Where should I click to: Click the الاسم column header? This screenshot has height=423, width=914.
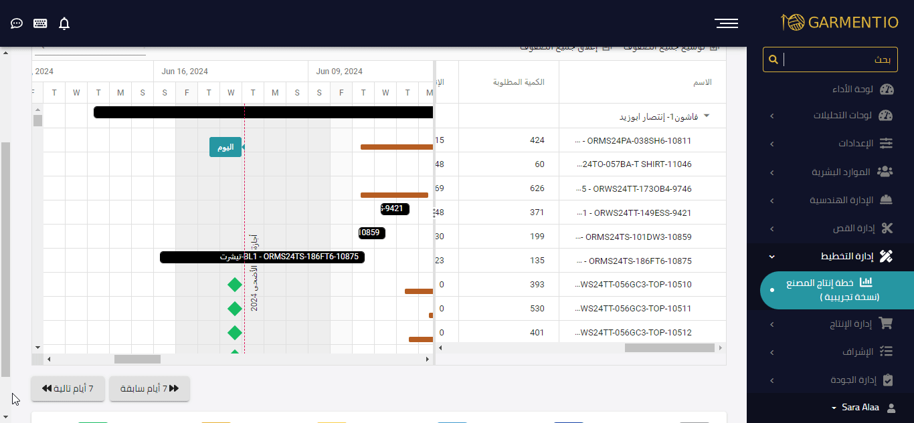pyautogui.click(x=703, y=82)
